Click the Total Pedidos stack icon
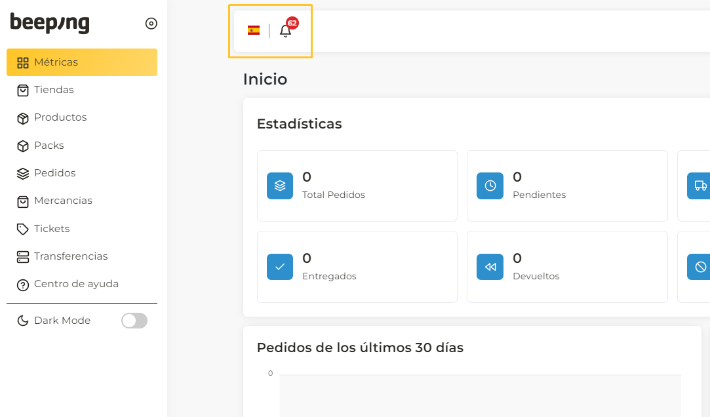This screenshot has width=710, height=417. [280, 186]
